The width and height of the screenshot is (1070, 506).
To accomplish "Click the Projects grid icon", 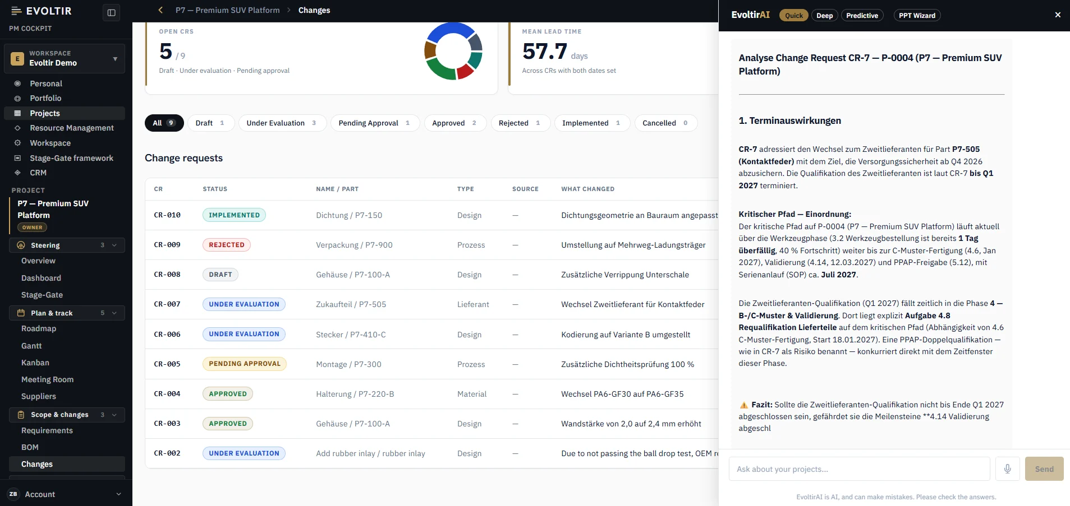I will coord(17,113).
